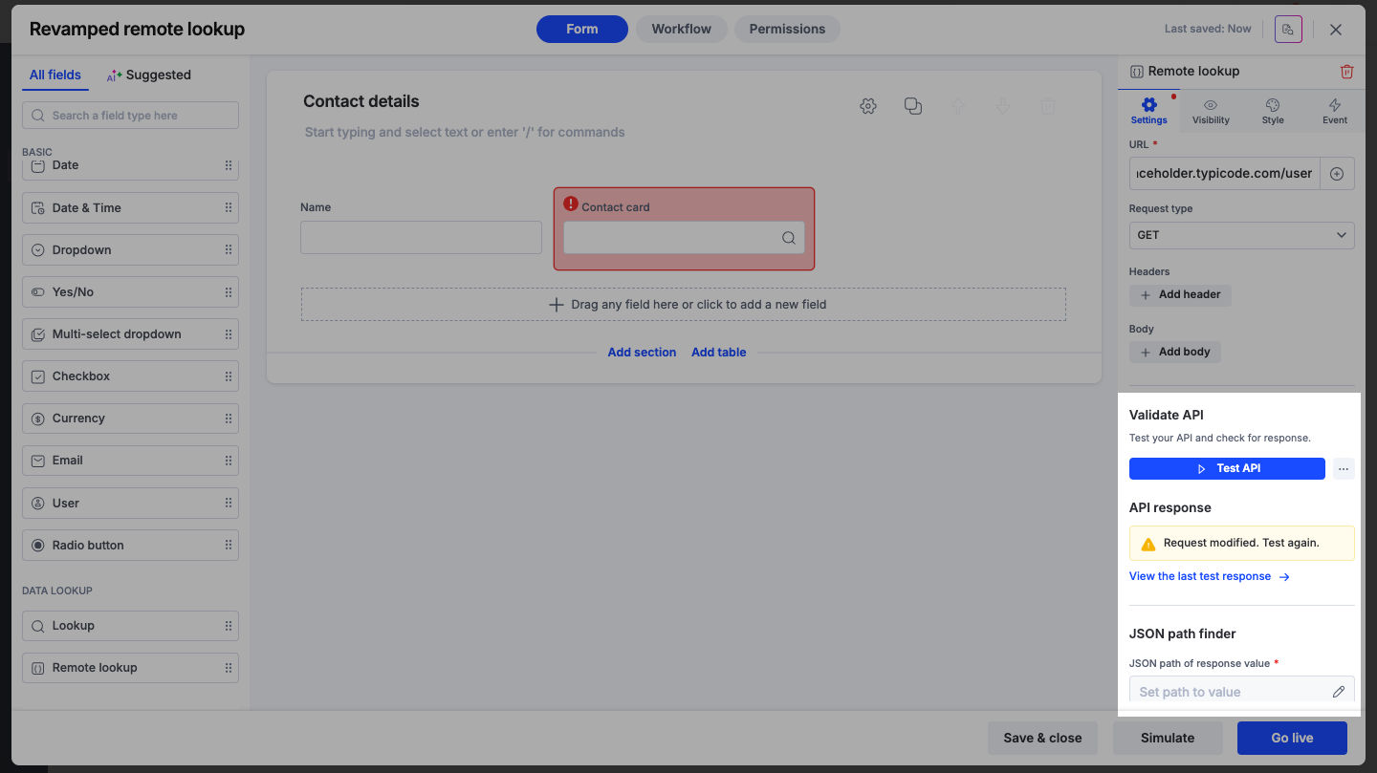Click Add header button
Screen dimensions: 1377x773
point(1180,295)
